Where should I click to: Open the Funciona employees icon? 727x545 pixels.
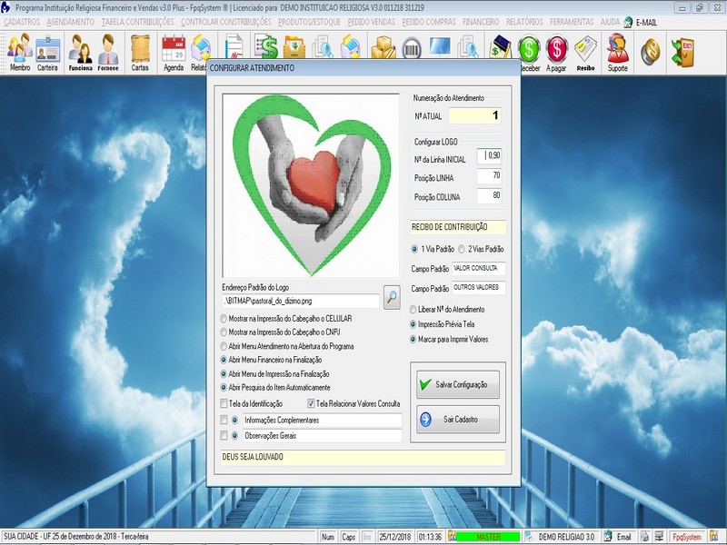click(x=80, y=53)
